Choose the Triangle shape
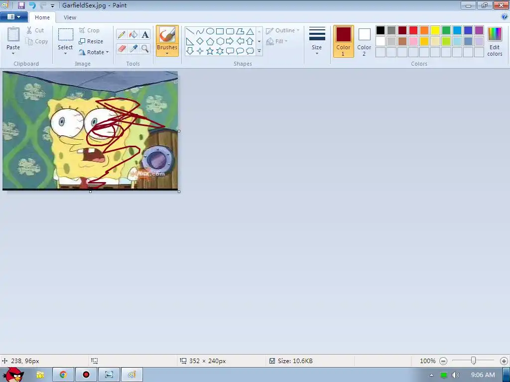This screenshot has height=382, width=510. tap(250, 31)
